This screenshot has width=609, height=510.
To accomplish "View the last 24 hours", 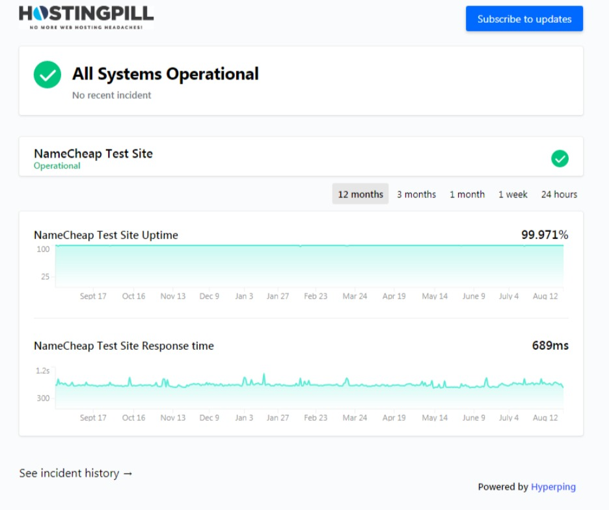I will click(559, 194).
